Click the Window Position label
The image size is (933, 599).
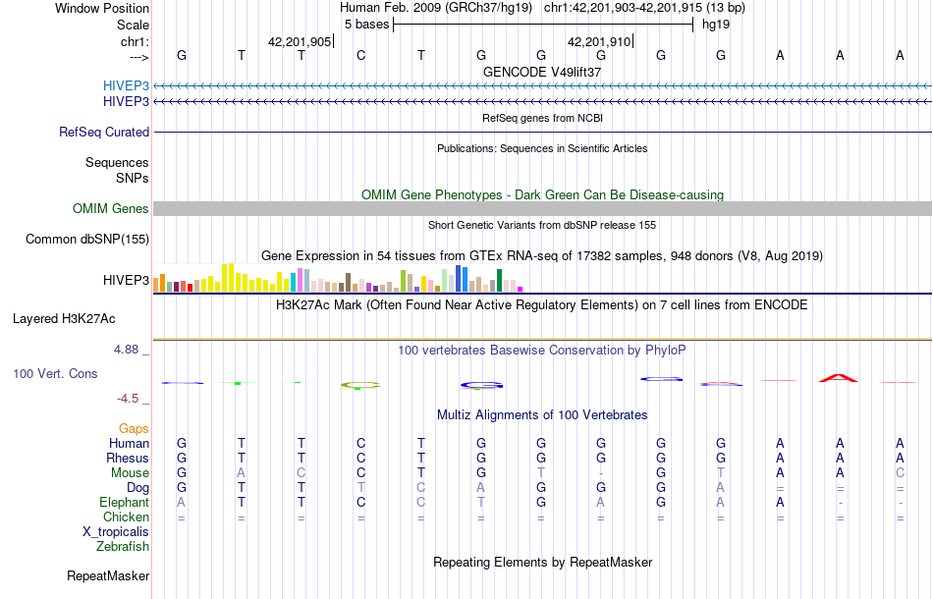(102, 8)
